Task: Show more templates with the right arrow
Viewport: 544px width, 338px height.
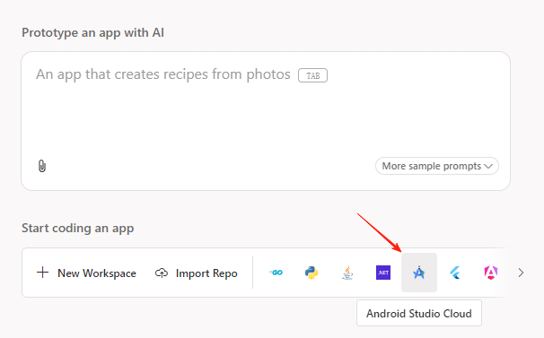Action: tap(521, 273)
